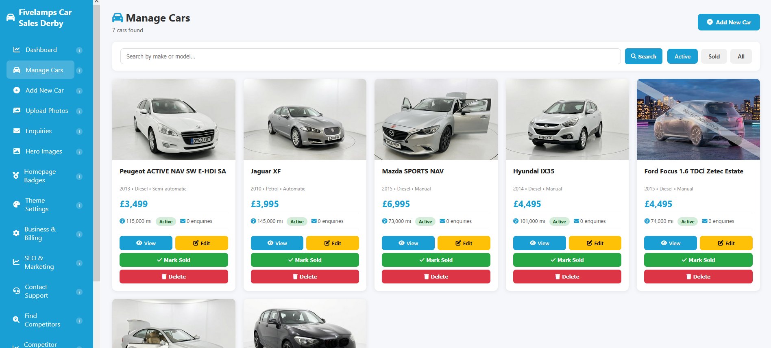This screenshot has height=348, width=771.
Task: Open Business & Billing page
Action: pos(40,233)
